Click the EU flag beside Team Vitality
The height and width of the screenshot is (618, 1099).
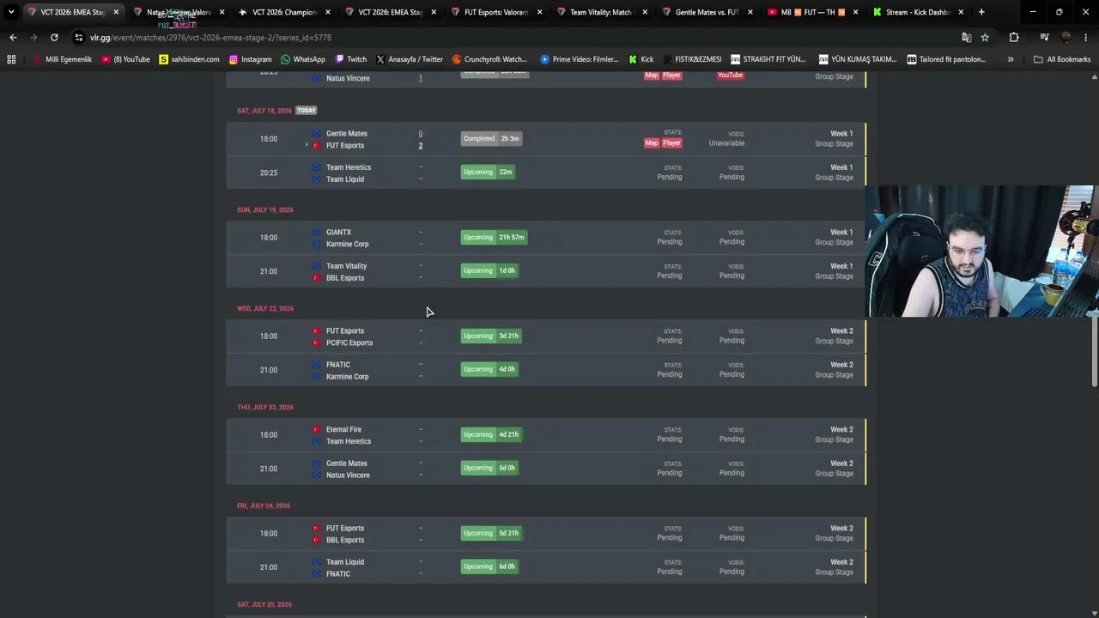316,266
